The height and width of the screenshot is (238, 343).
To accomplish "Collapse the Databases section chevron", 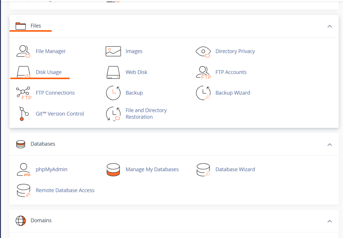I will pyautogui.click(x=330, y=144).
